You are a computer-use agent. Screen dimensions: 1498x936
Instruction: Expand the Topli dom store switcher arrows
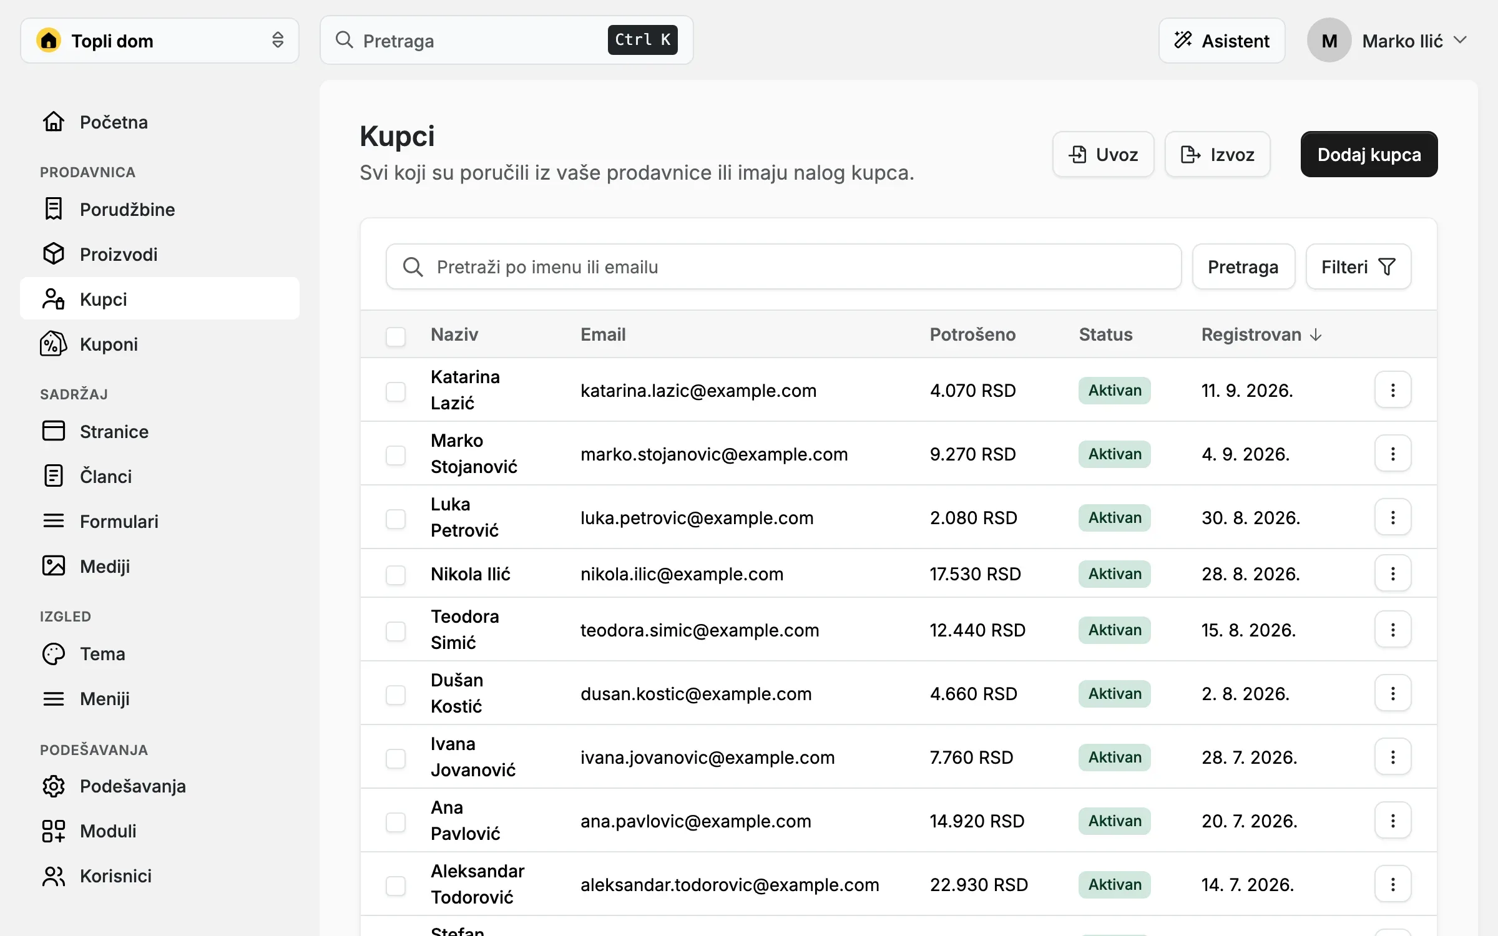(x=278, y=41)
